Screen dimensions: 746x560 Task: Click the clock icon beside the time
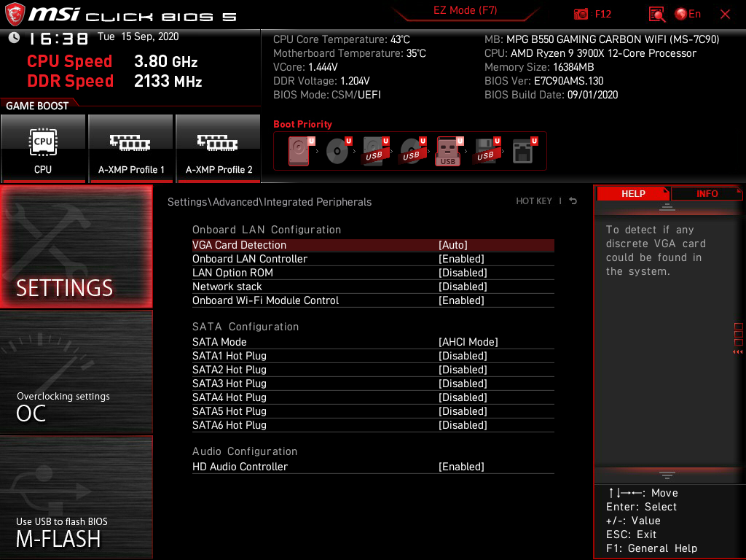click(x=15, y=38)
